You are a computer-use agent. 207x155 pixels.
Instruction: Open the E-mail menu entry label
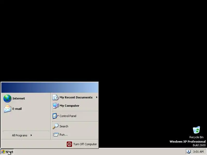point(17,109)
